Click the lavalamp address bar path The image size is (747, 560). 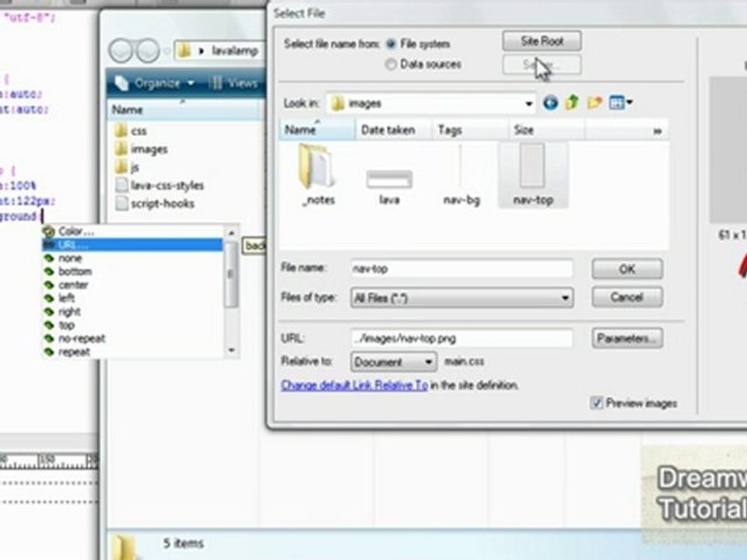click(x=234, y=51)
